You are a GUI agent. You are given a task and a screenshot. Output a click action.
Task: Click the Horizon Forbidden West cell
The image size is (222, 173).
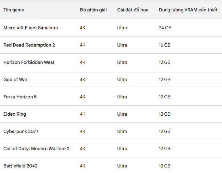click(29, 62)
